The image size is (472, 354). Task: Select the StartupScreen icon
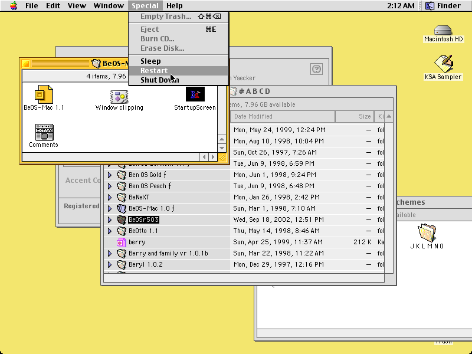click(195, 94)
